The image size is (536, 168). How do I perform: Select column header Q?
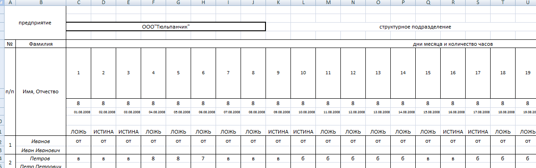428,3
